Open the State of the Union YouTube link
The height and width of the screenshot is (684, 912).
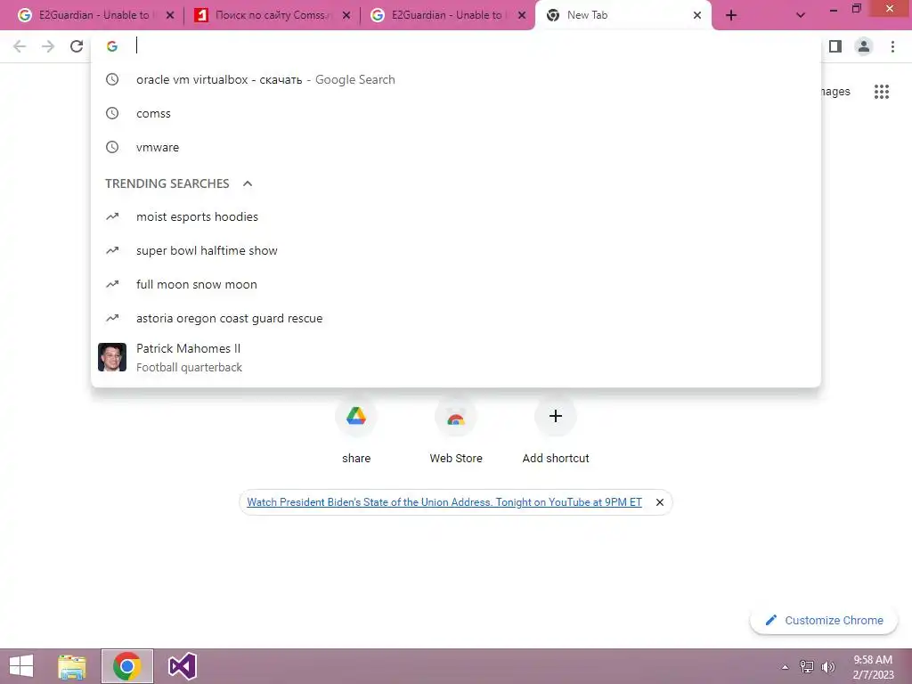click(444, 502)
